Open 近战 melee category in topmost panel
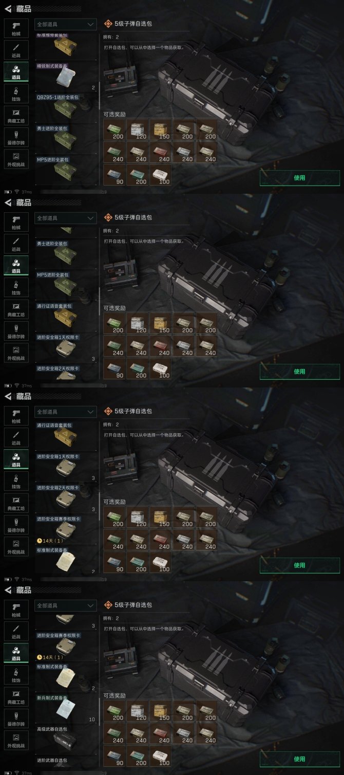 [16, 50]
